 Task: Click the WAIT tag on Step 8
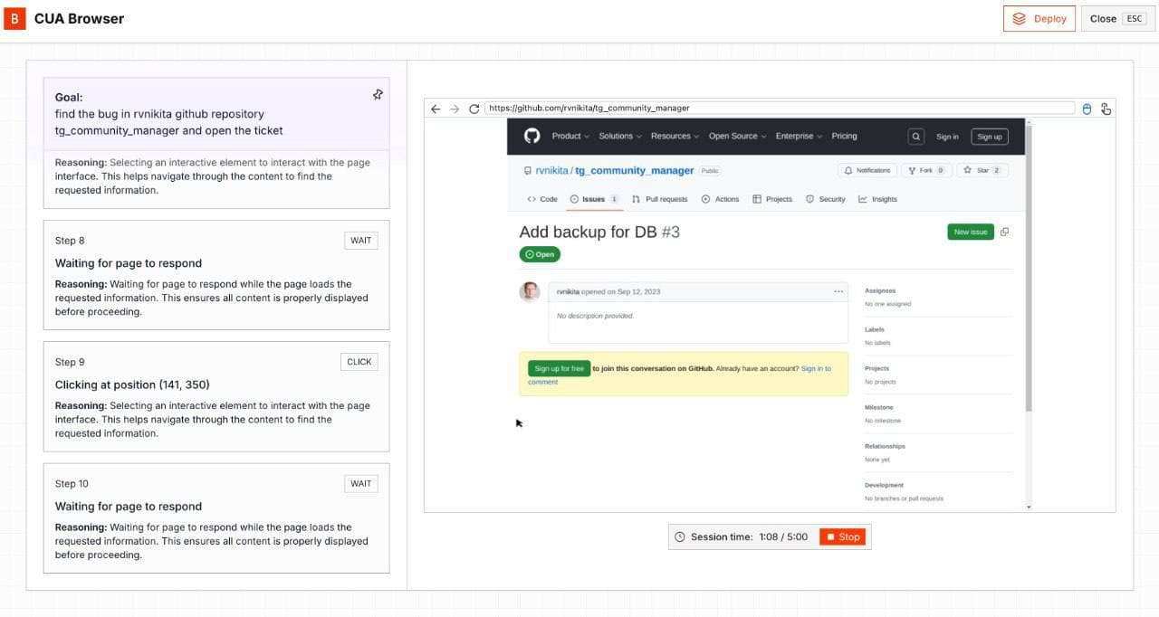pyautogui.click(x=360, y=240)
